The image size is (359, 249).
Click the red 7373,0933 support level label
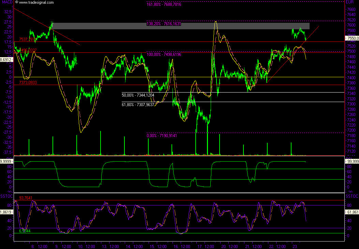click(x=28, y=82)
